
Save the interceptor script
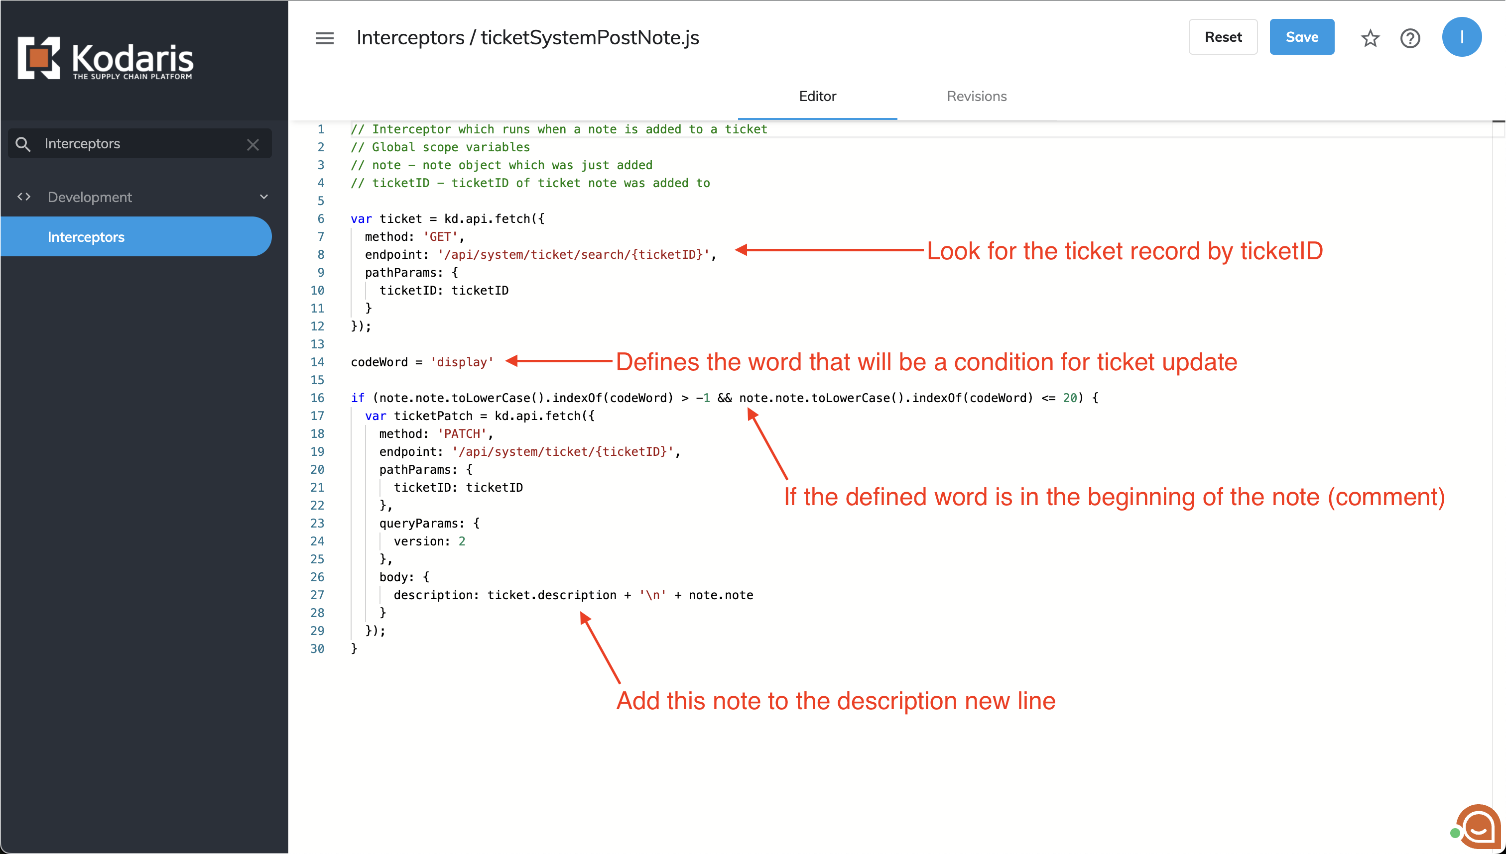[1301, 37]
